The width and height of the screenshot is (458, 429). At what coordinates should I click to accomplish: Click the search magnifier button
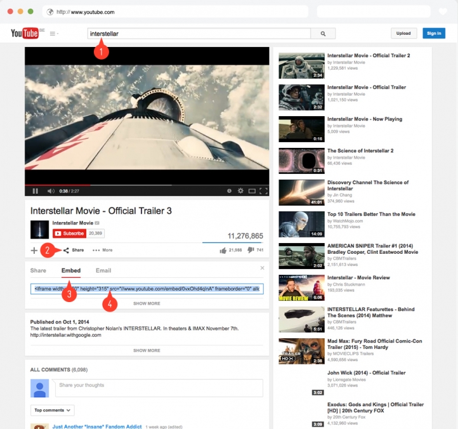[323, 34]
